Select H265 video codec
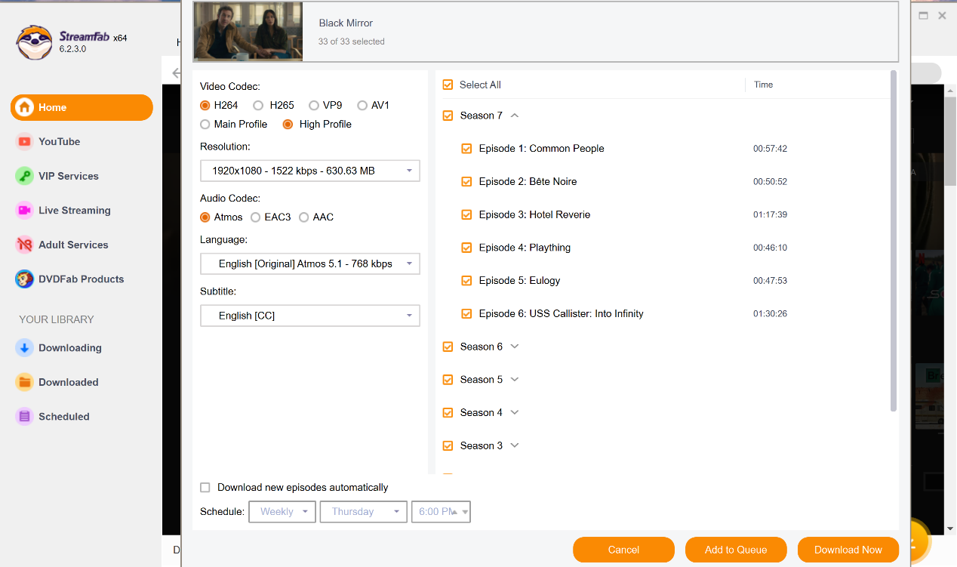 [258, 105]
